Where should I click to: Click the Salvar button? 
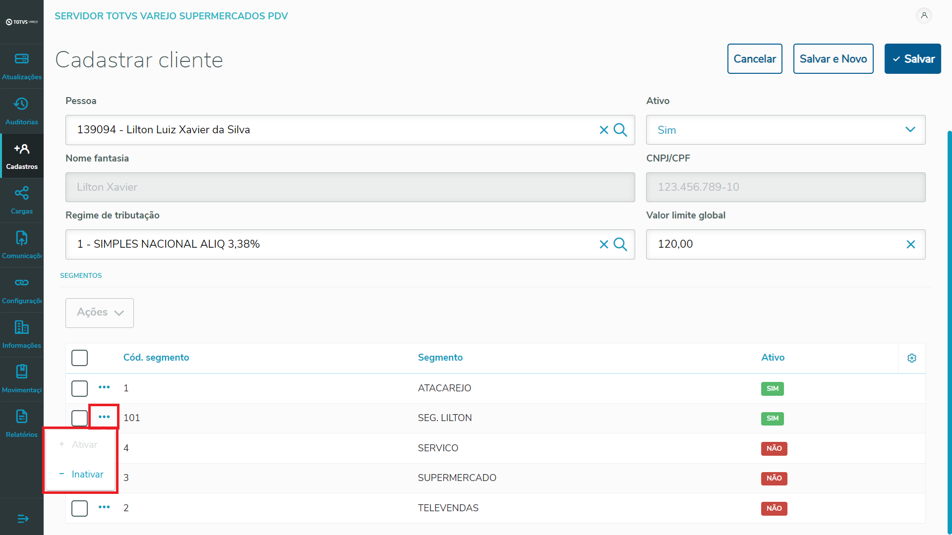coord(912,59)
